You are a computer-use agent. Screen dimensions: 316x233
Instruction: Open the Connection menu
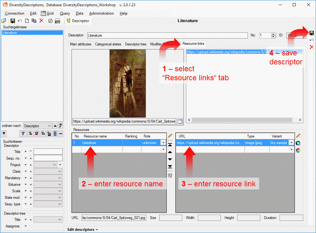point(15,13)
